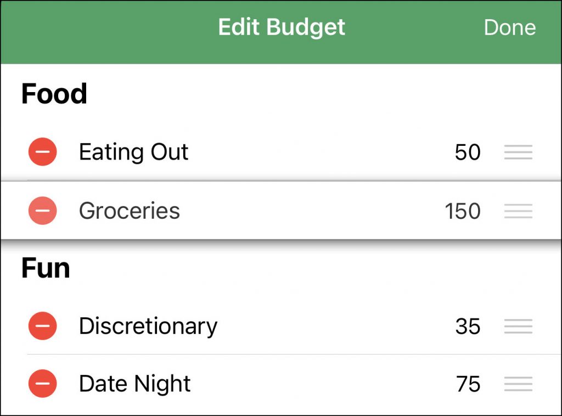Viewport: 562px width, 416px height.
Task: Tap the red minus icon beside Groceries
Action: [x=43, y=210]
